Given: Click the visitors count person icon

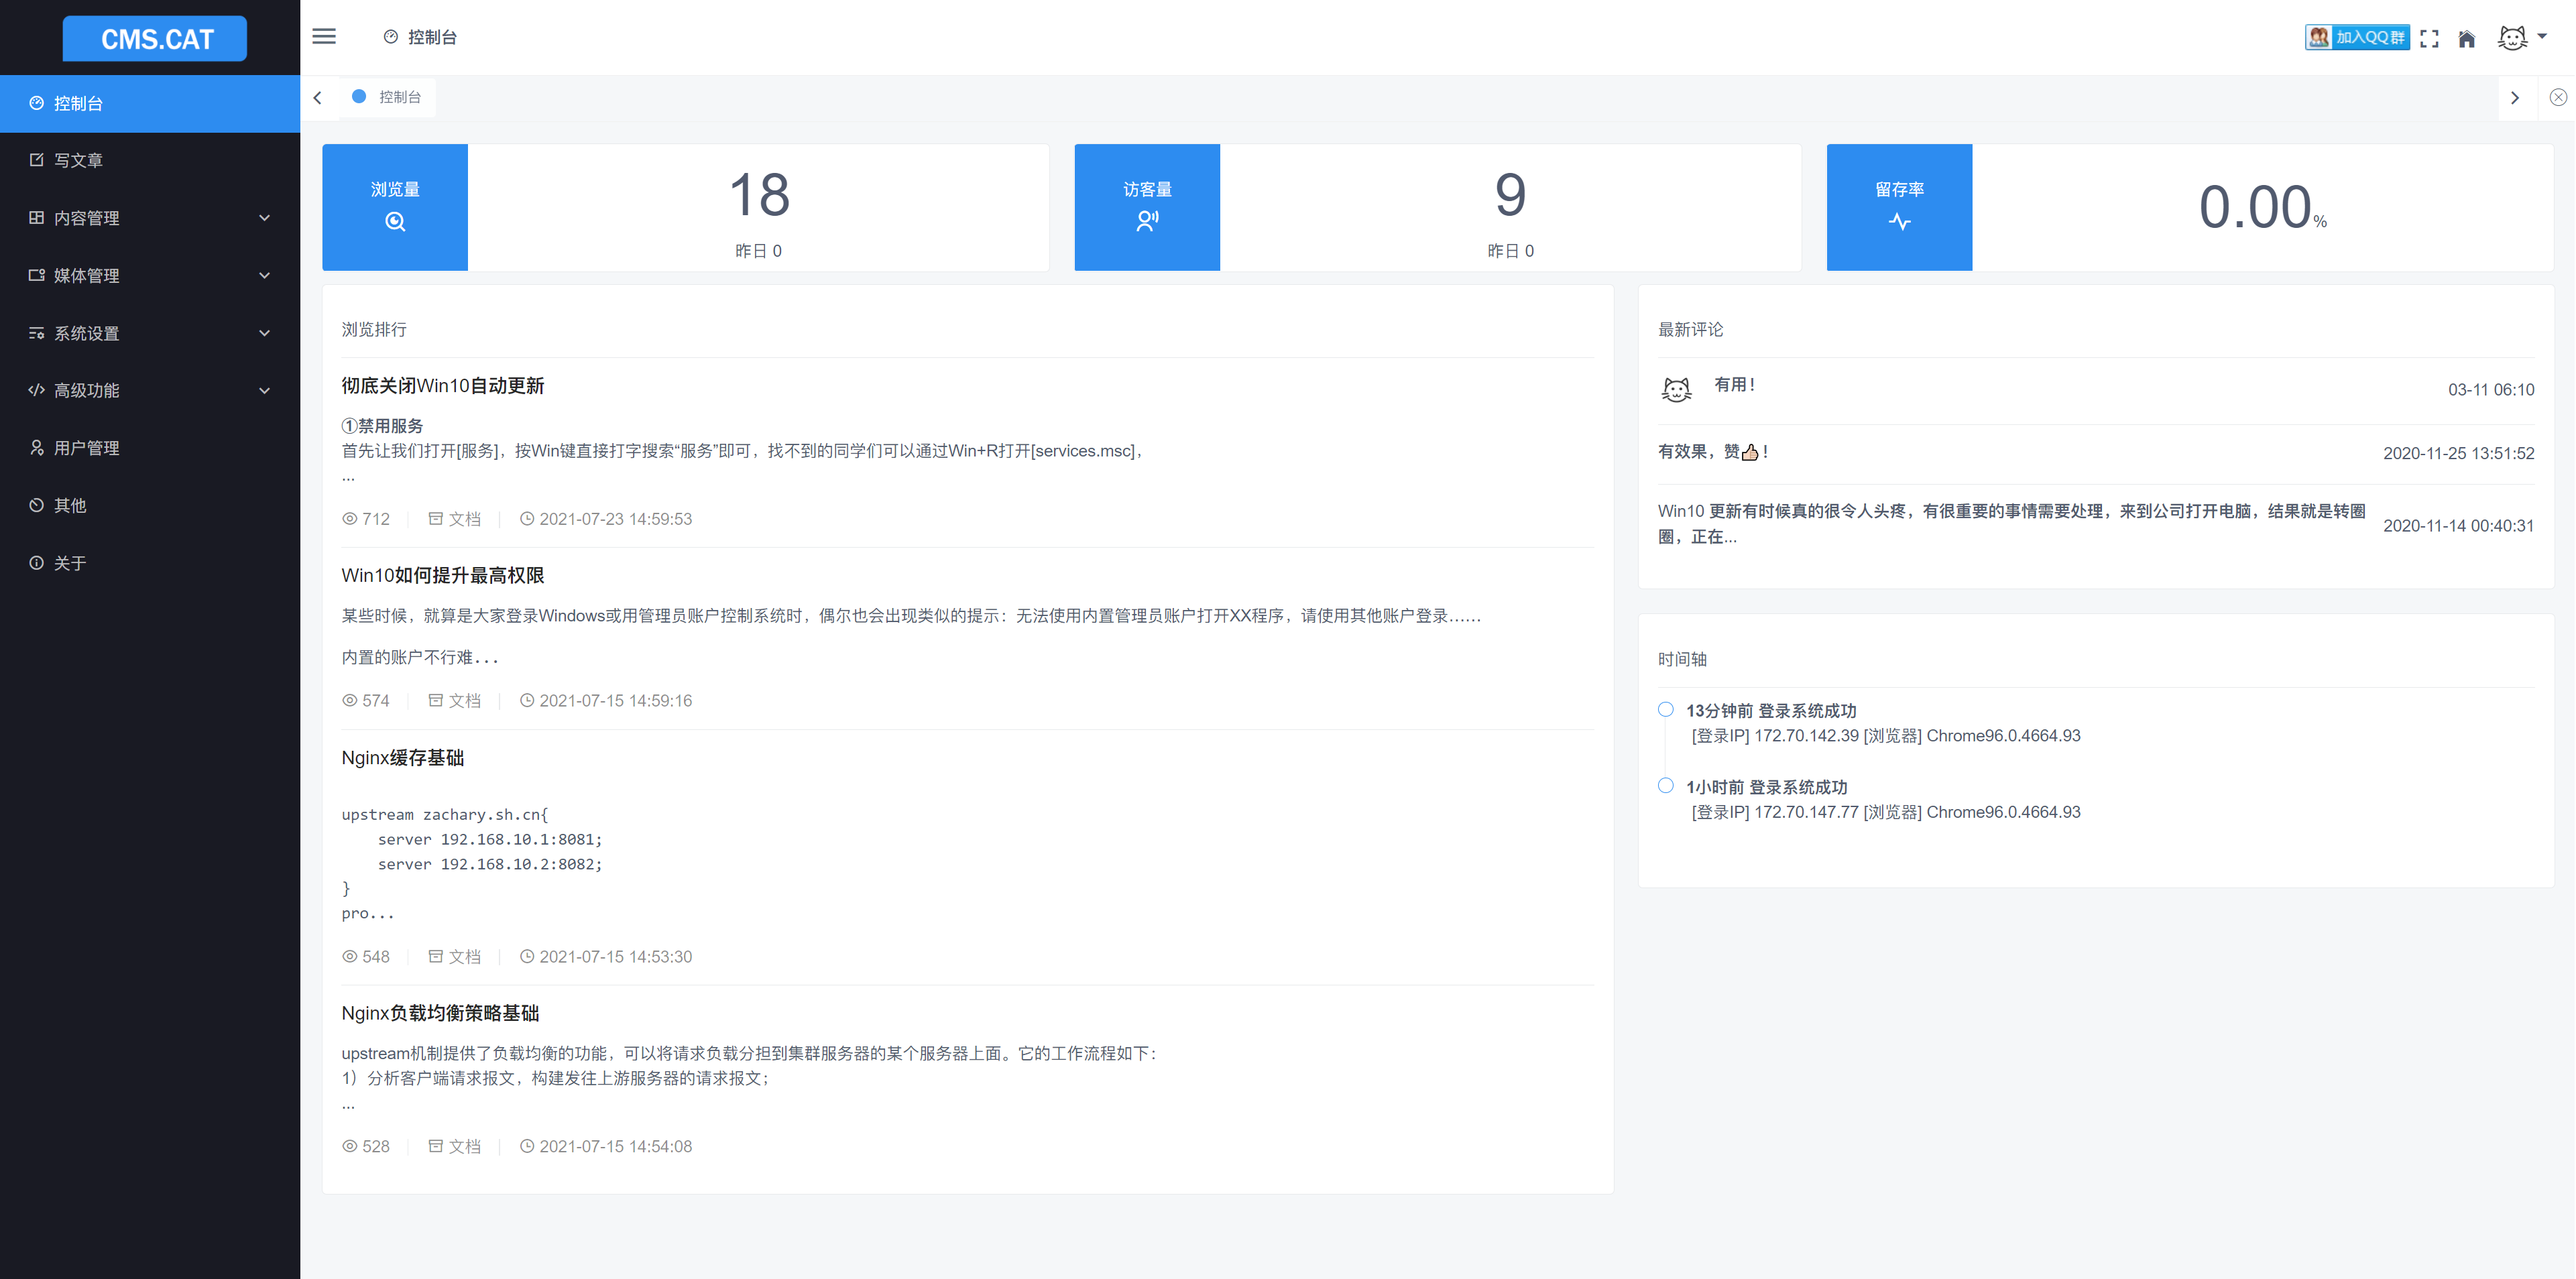Looking at the screenshot, I should point(1147,221).
